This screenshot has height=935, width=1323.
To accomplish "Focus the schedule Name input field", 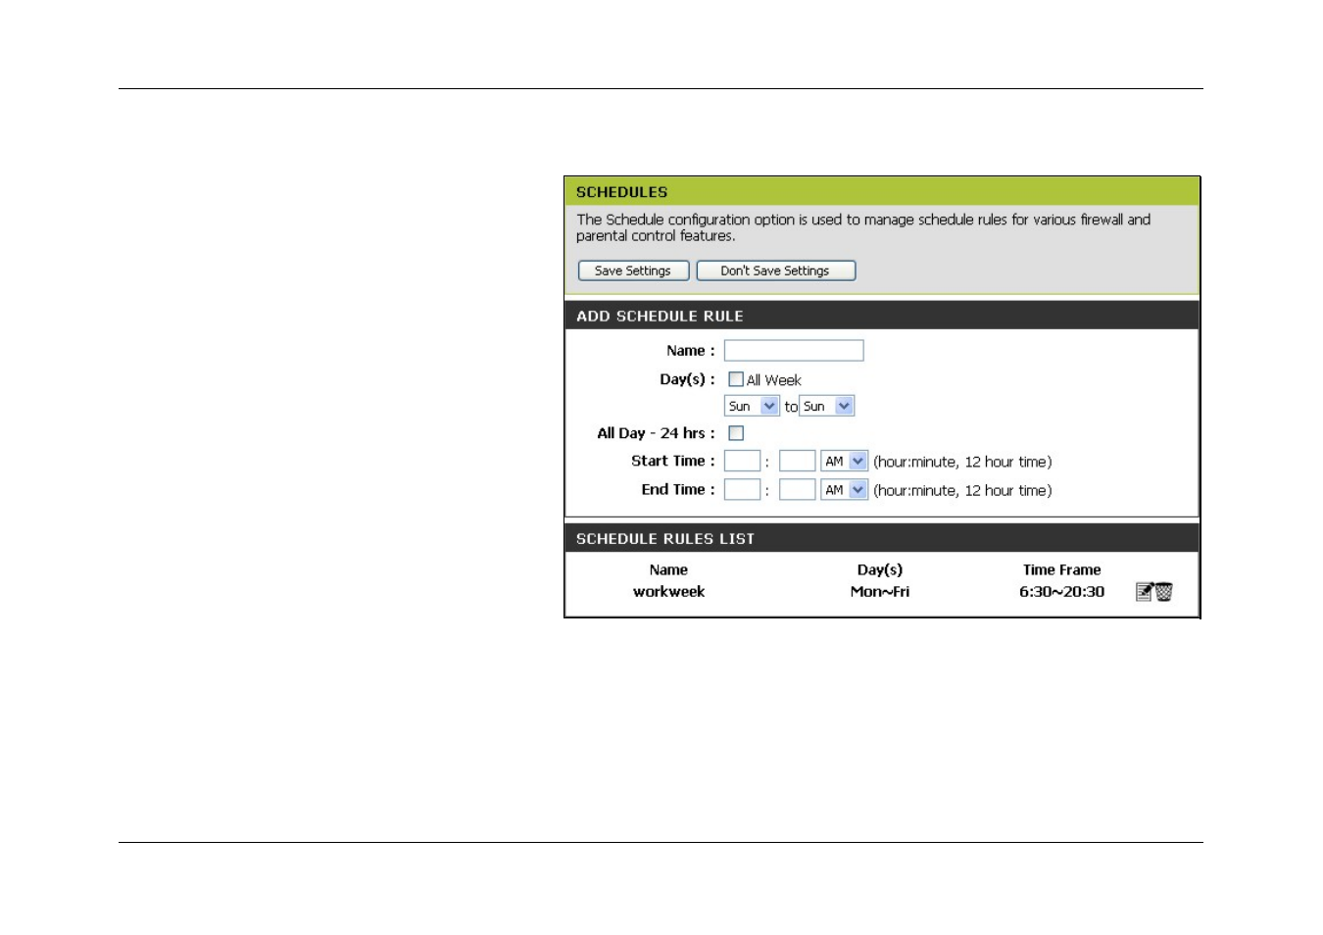I will pos(794,351).
